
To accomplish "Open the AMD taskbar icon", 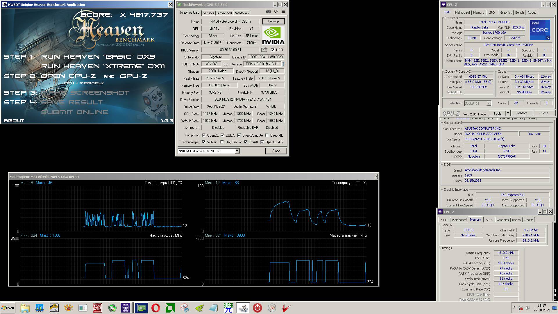I will point(170,308).
